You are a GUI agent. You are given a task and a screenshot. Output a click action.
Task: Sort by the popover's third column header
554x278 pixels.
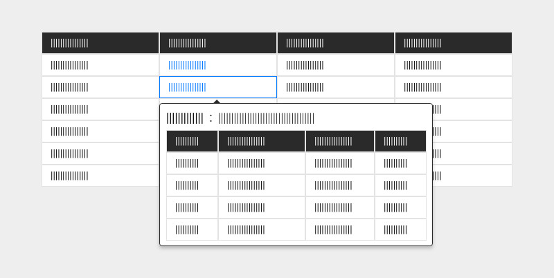(333, 141)
